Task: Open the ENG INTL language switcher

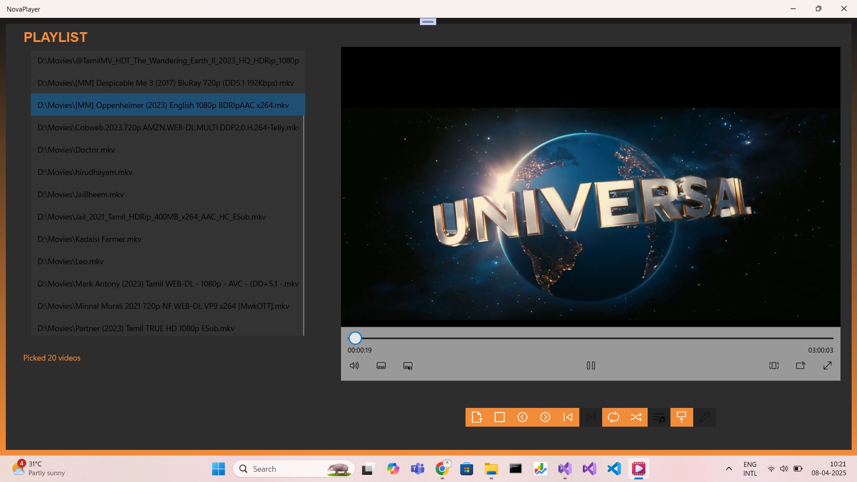Action: pyautogui.click(x=750, y=469)
